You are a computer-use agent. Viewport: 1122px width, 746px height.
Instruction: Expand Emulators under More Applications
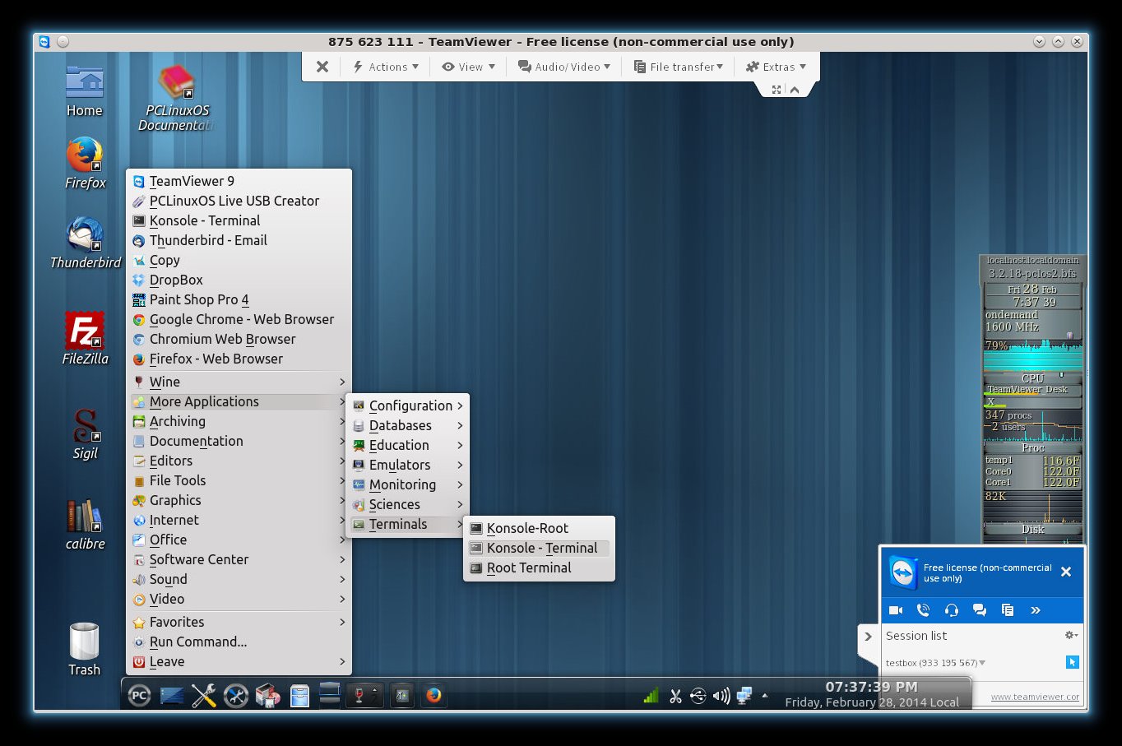[x=407, y=465]
